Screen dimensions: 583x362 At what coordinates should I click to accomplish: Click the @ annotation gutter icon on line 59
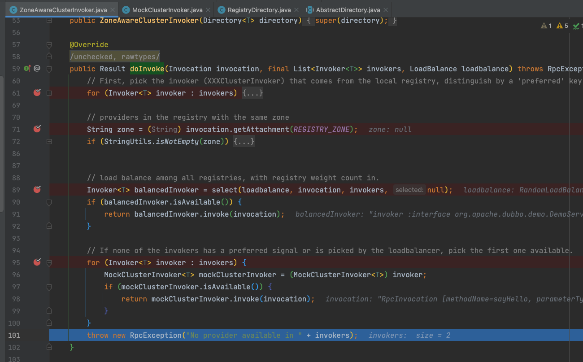coord(37,69)
